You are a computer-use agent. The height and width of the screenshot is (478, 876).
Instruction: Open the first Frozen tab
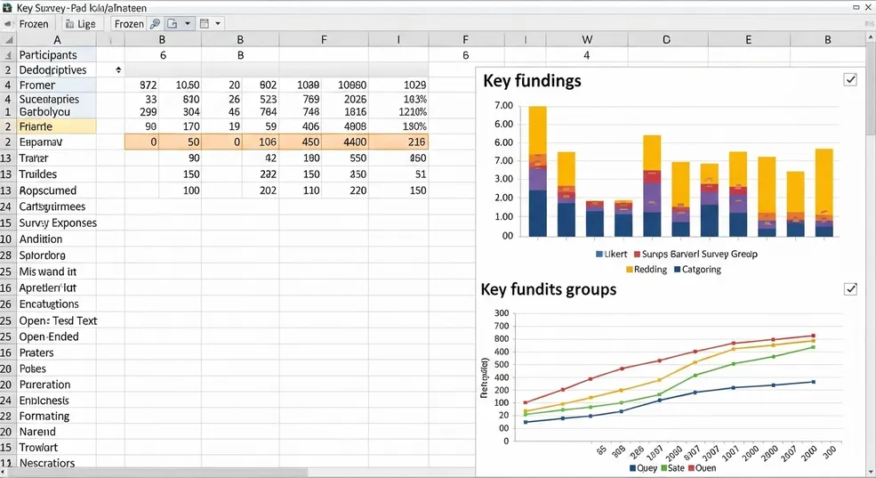tap(34, 24)
